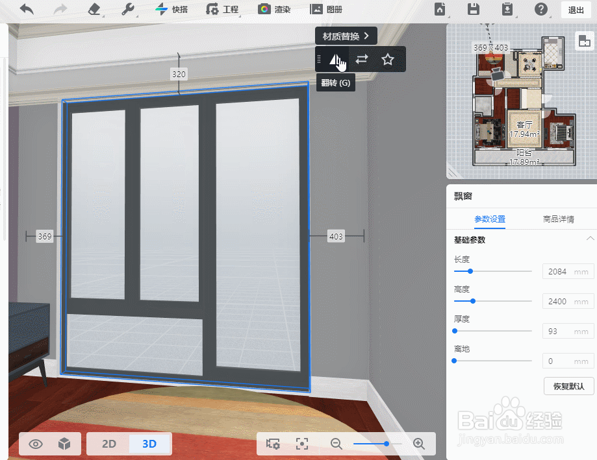Click the drag handle of floating toolbar
This screenshot has height=460, width=597.
[319, 59]
